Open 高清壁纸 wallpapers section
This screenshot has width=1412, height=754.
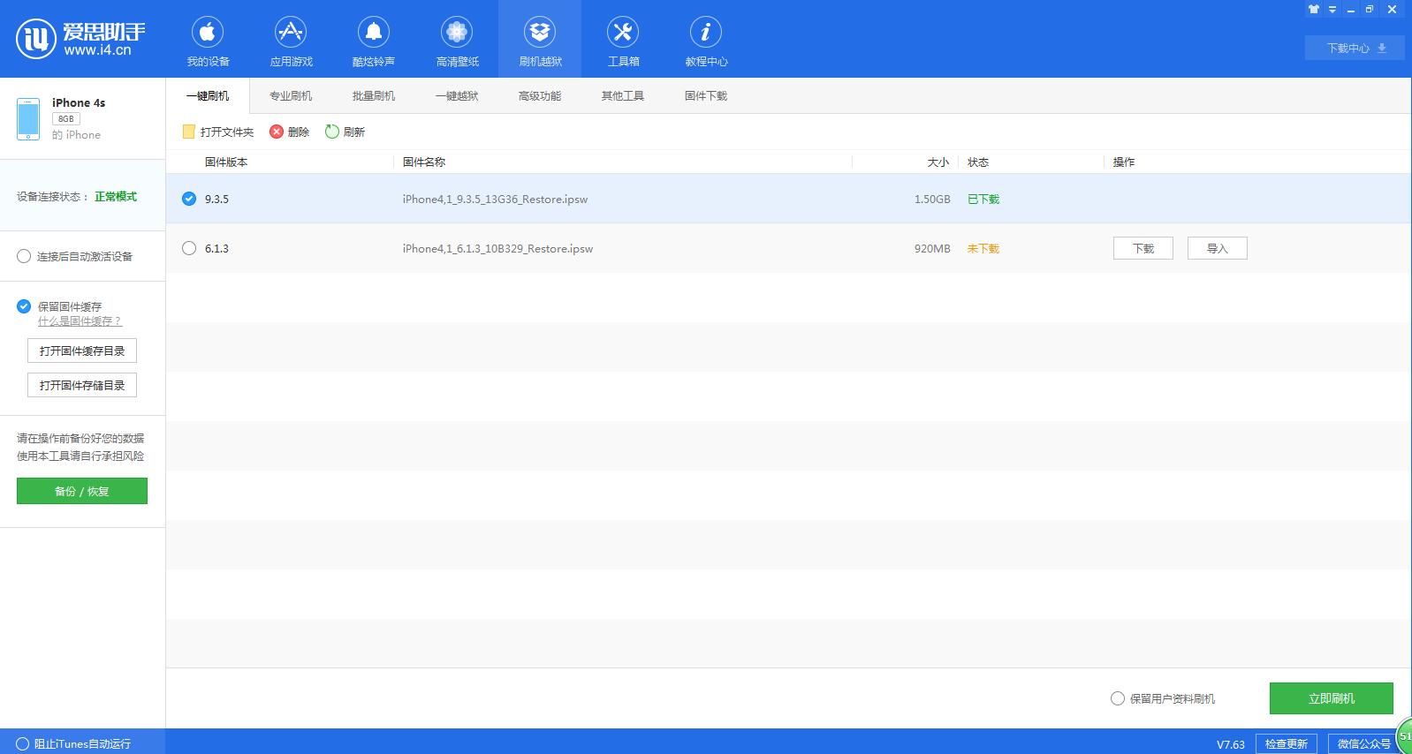click(457, 34)
